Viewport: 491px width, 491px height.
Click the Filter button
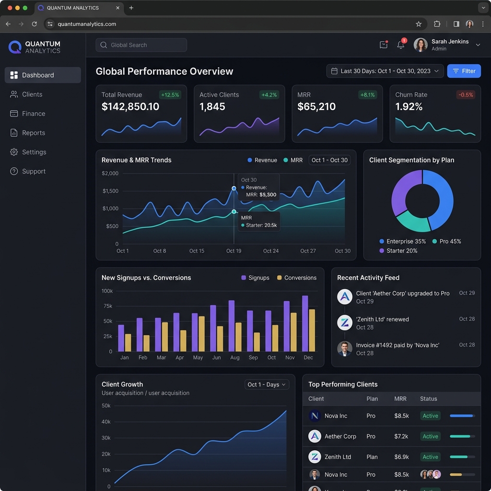click(464, 71)
